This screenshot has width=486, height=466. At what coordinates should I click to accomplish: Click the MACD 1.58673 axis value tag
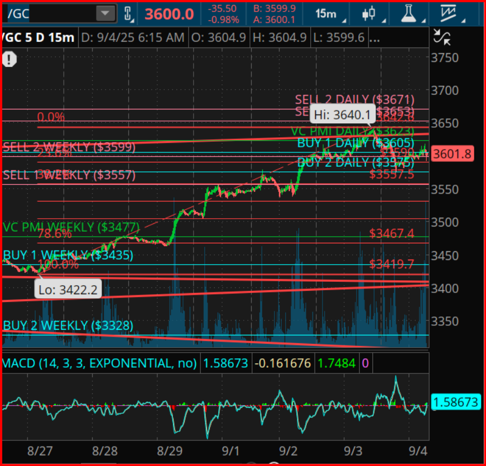click(455, 401)
